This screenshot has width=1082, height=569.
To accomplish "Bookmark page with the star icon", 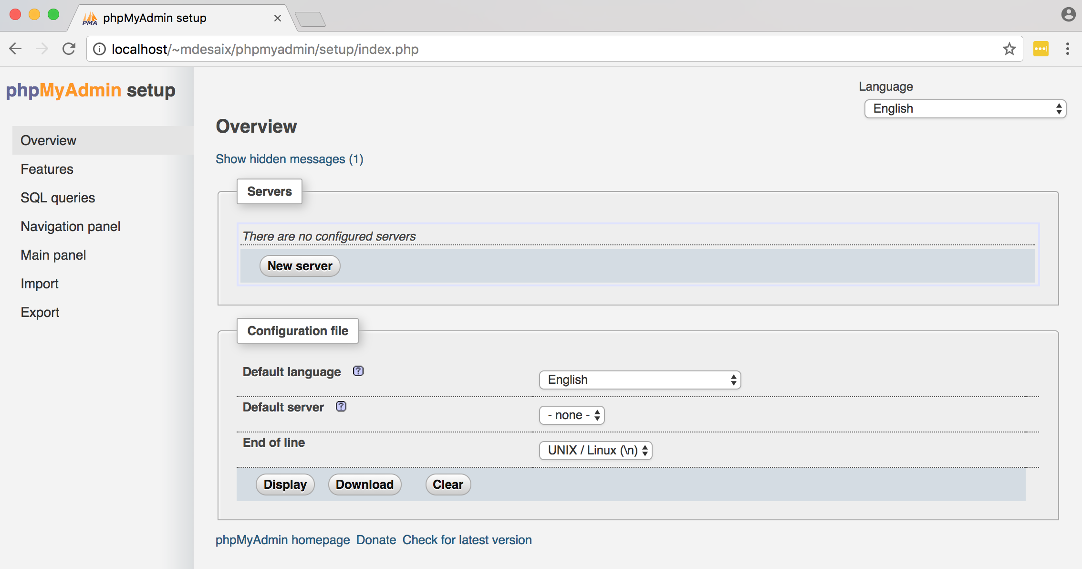I will [x=1009, y=49].
